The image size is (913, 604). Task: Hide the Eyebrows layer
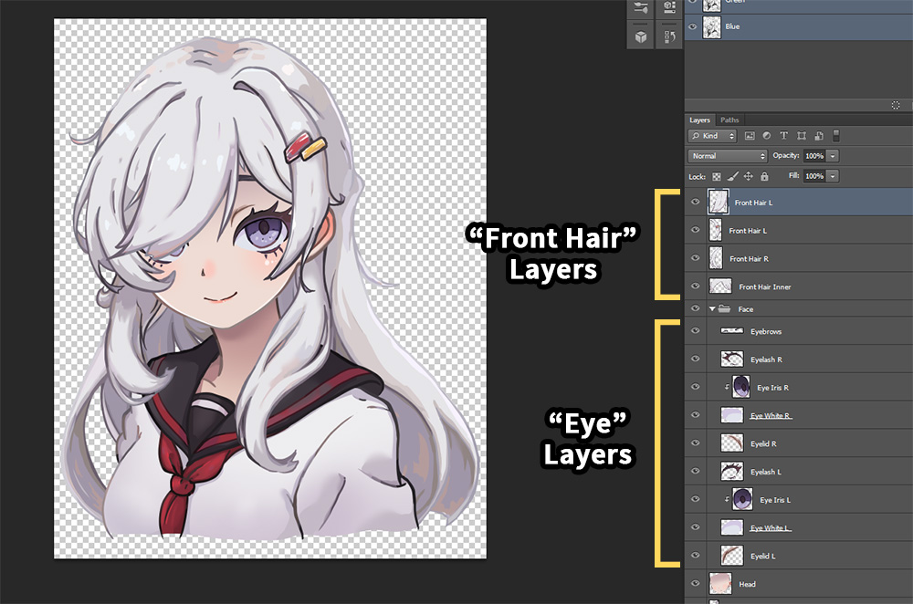(x=695, y=330)
